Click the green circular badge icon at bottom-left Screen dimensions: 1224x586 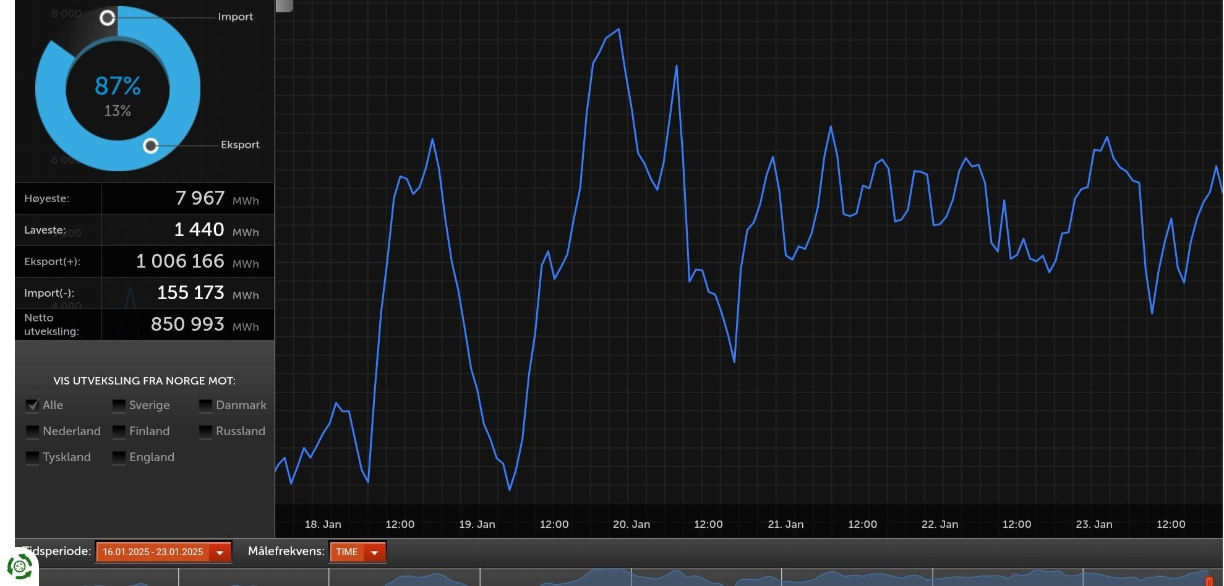pos(19,566)
